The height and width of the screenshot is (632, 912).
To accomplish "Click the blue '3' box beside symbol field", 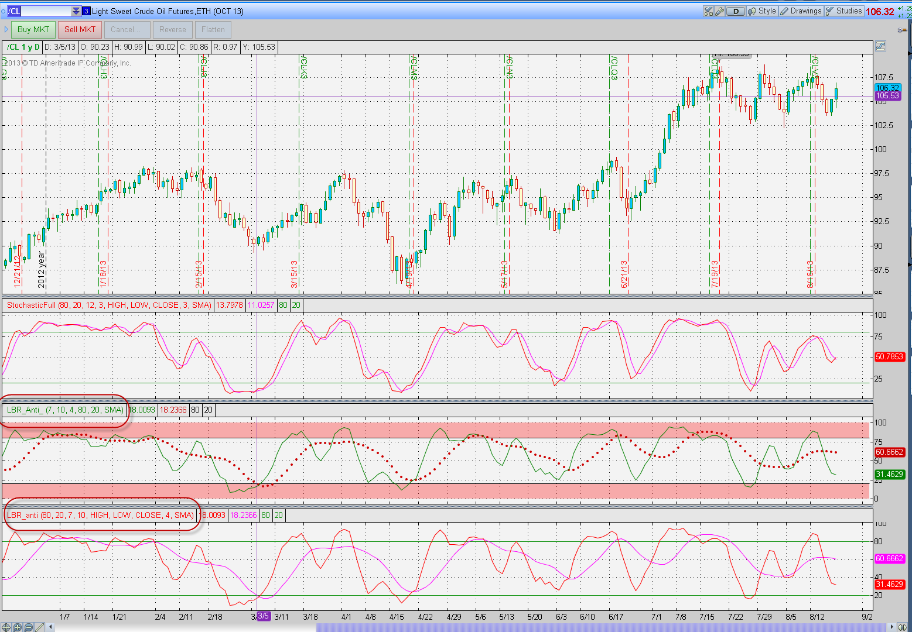I will click(87, 11).
